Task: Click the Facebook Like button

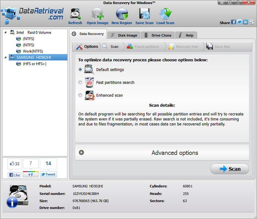Action: 15,175
